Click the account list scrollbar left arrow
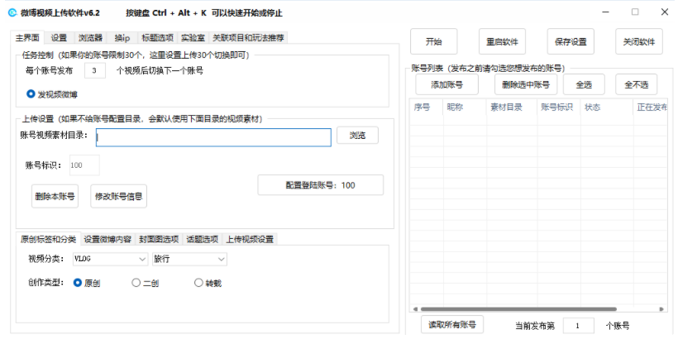 coord(415,309)
